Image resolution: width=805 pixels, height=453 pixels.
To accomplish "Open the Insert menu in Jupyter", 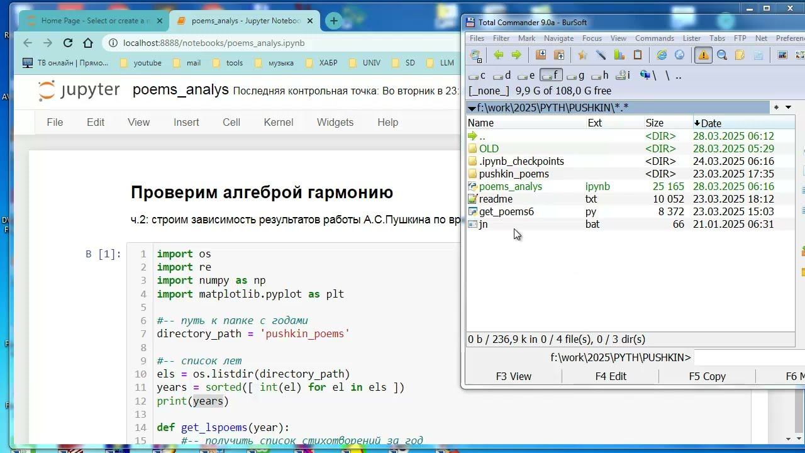I will pyautogui.click(x=186, y=123).
